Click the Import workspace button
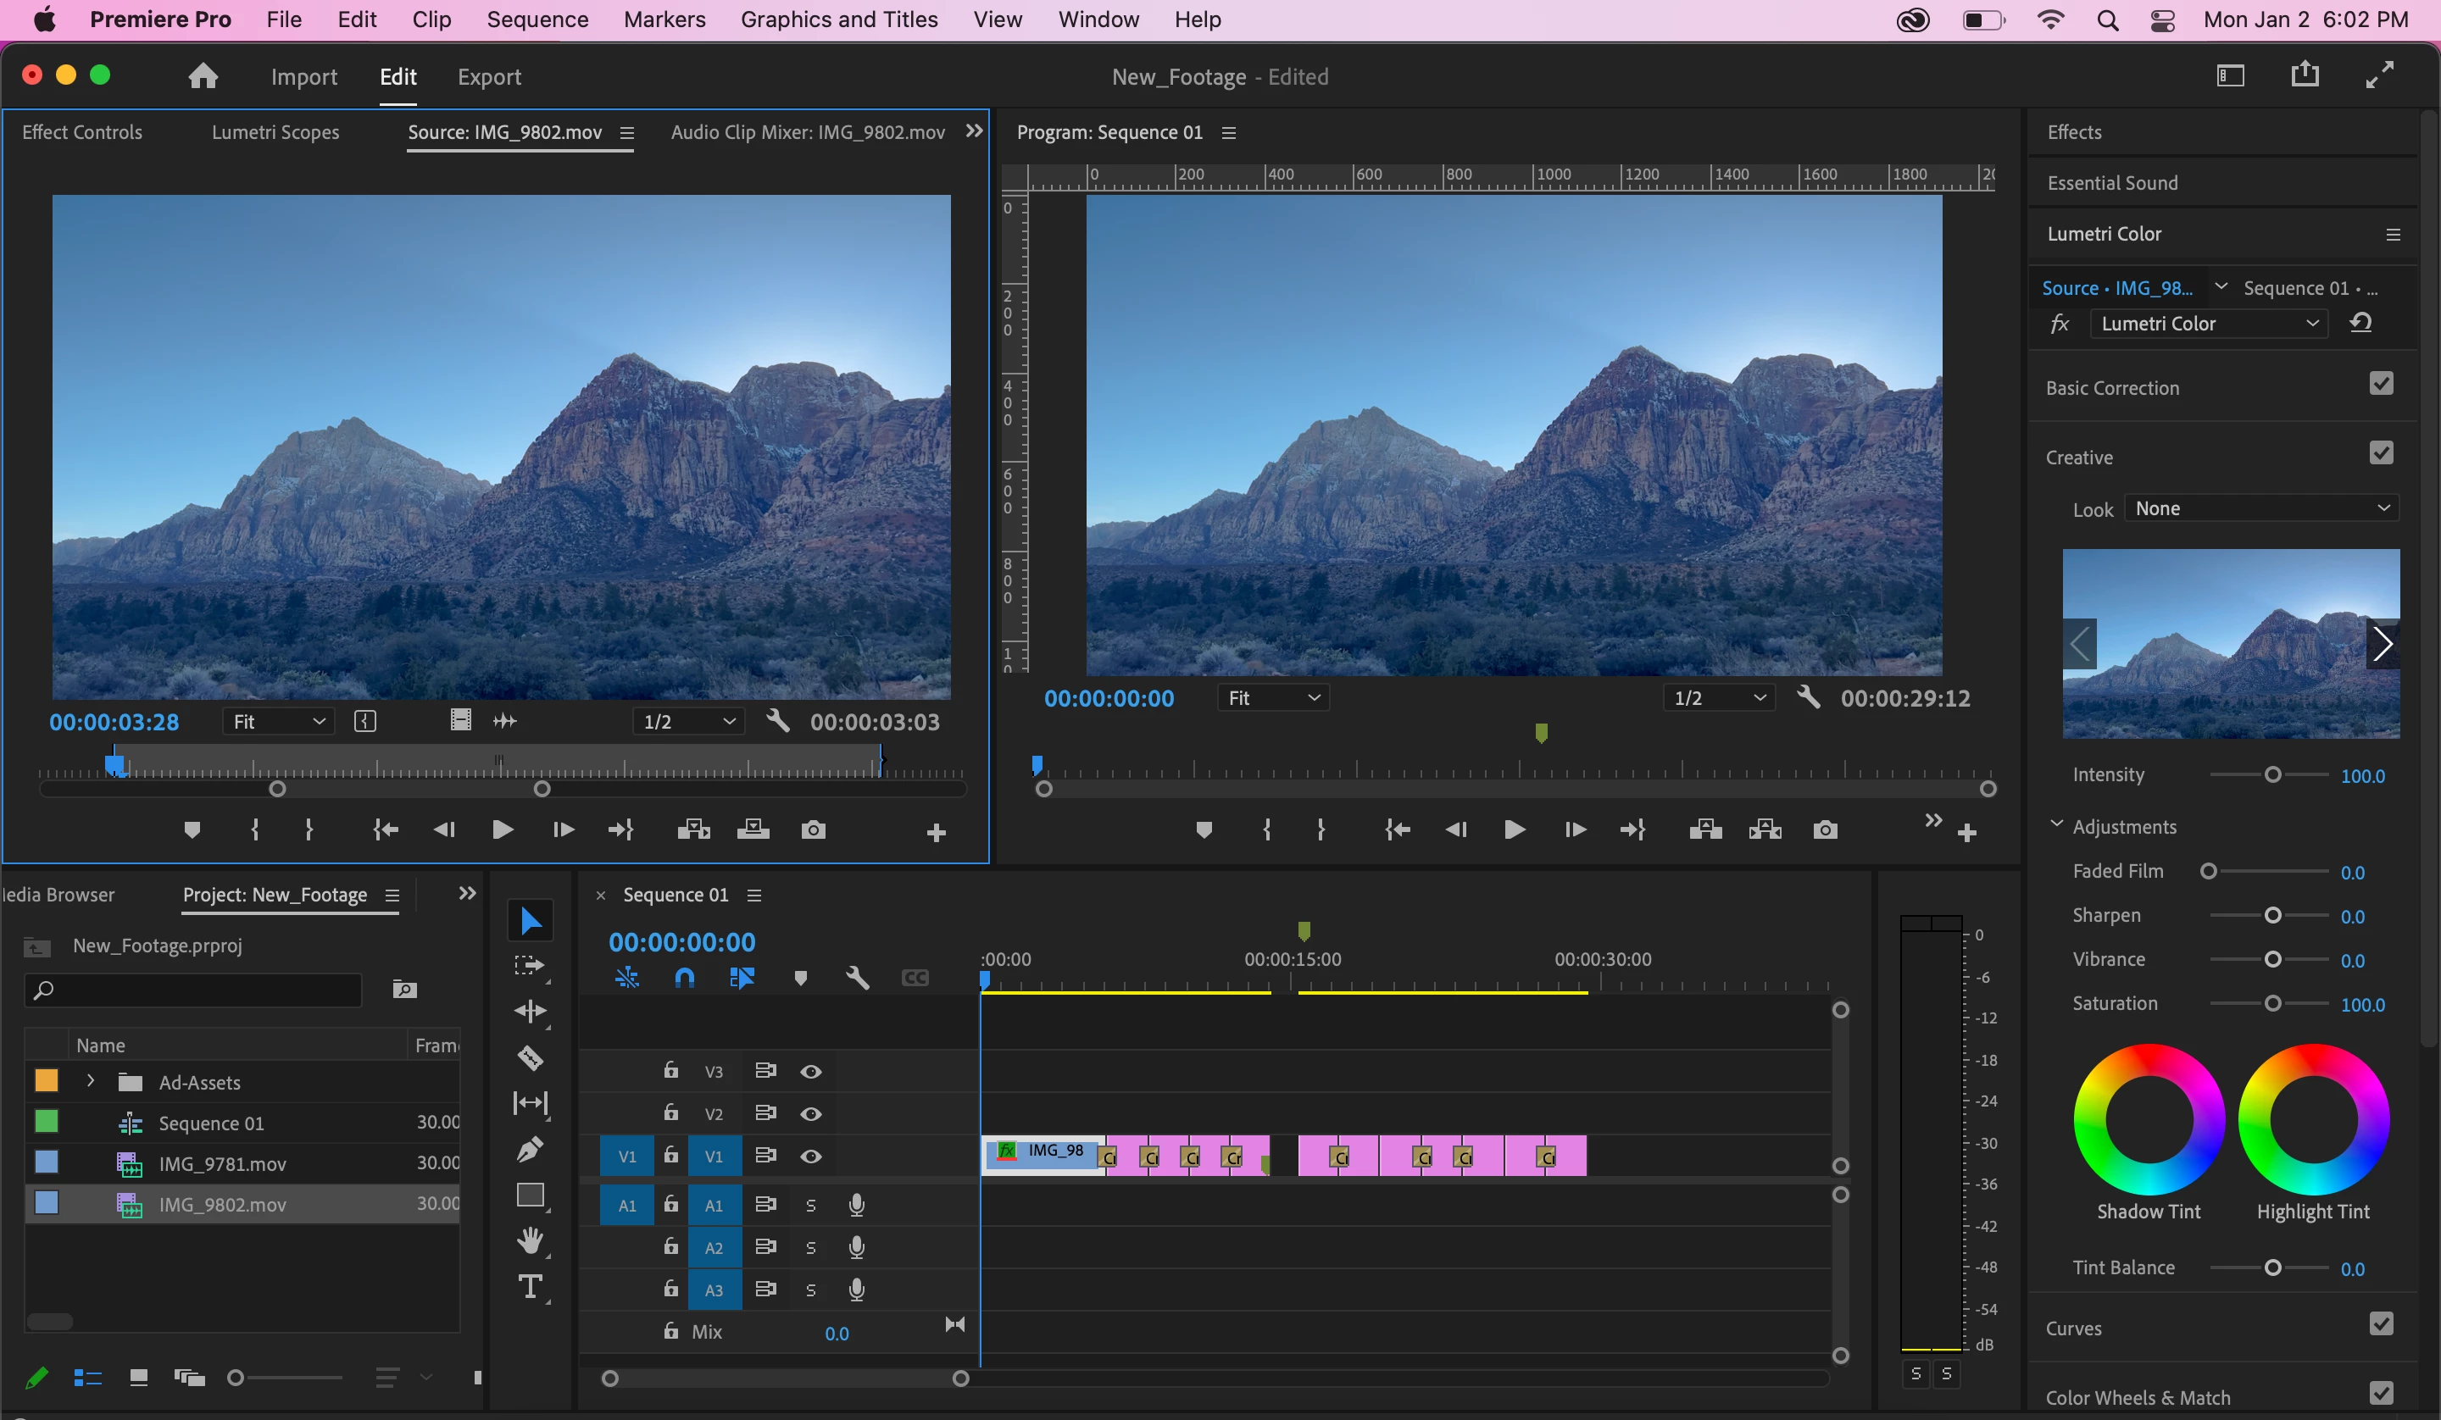The height and width of the screenshot is (1420, 2441). (303, 77)
